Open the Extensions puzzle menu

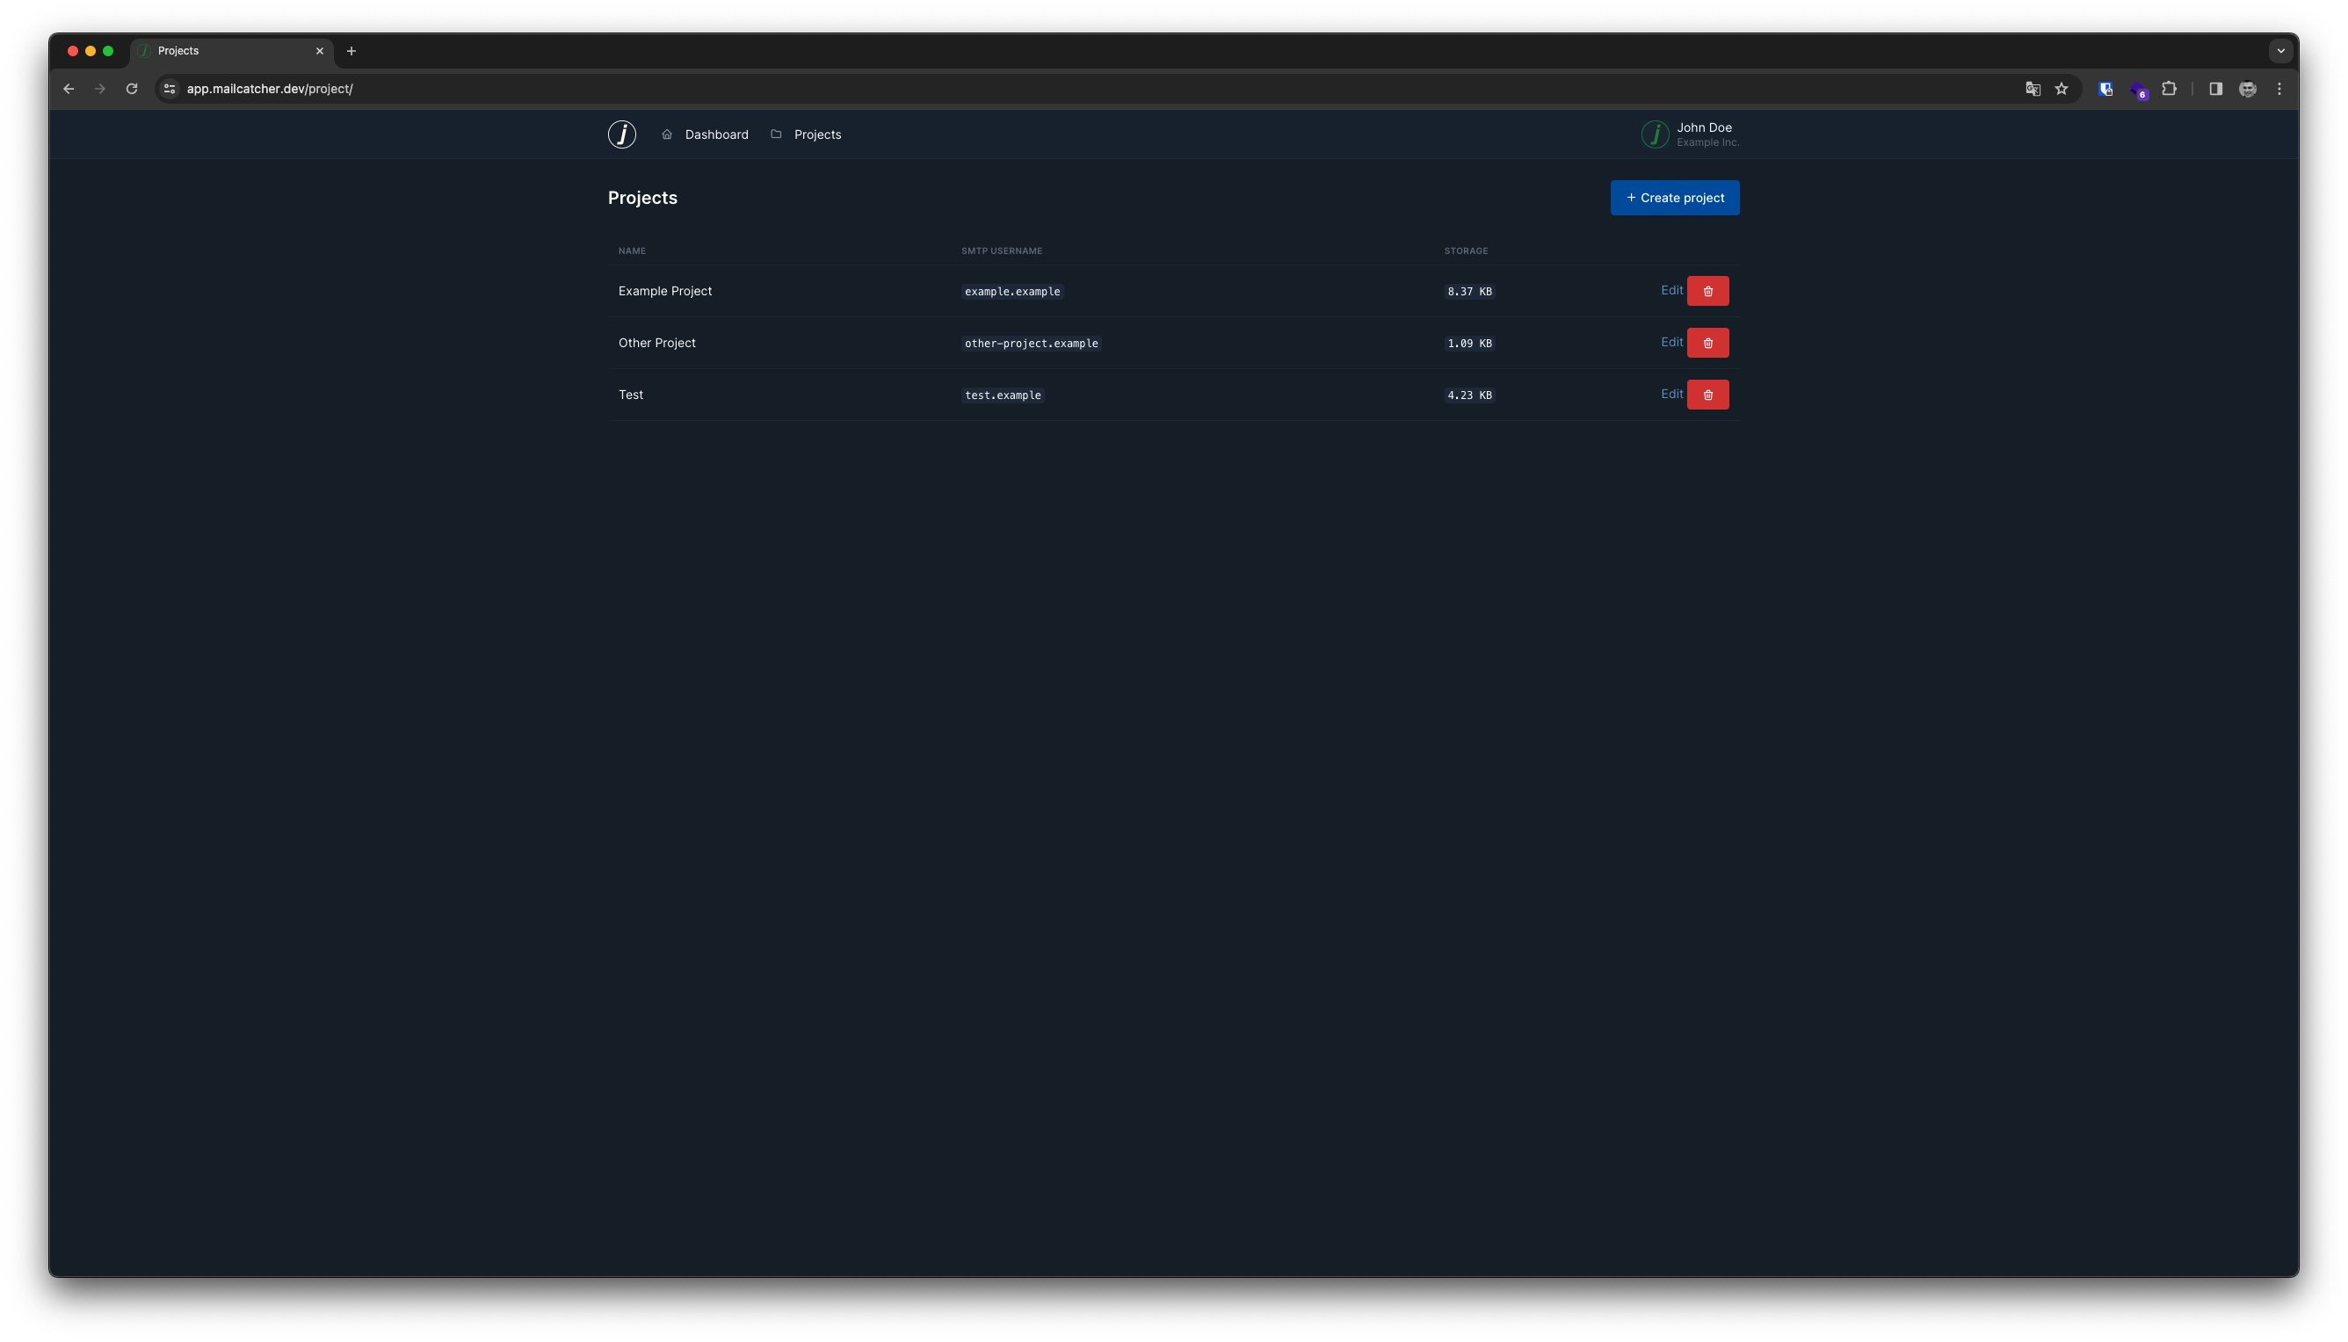tap(2170, 90)
